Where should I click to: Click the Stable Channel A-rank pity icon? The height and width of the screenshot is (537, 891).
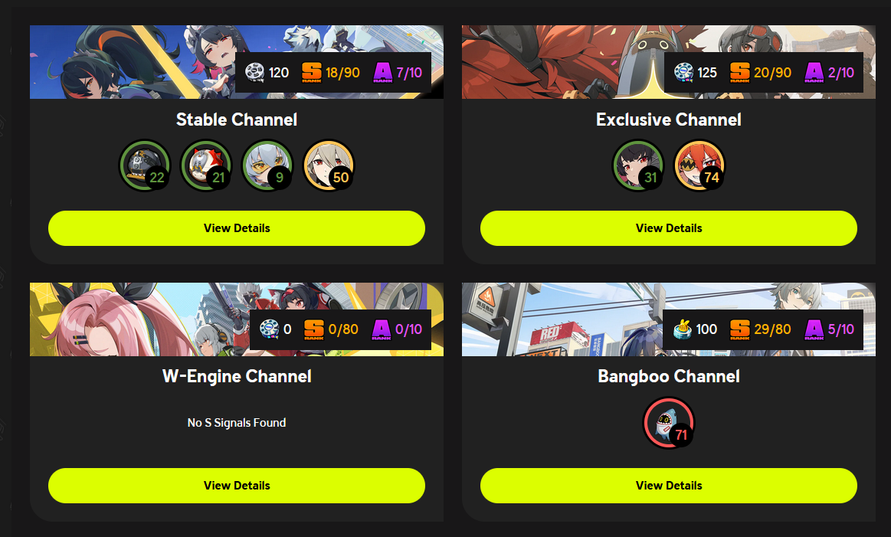pyautogui.click(x=382, y=72)
